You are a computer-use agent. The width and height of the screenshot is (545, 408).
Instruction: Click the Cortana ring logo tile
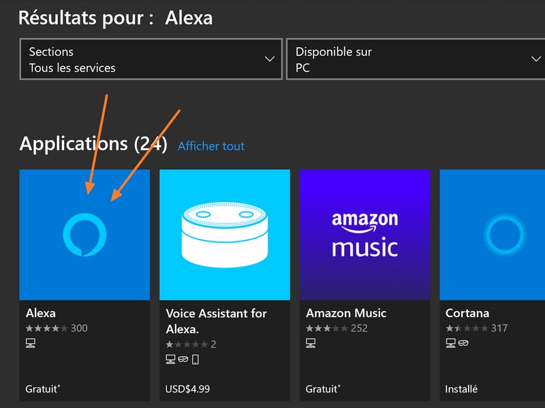click(492, 235)
